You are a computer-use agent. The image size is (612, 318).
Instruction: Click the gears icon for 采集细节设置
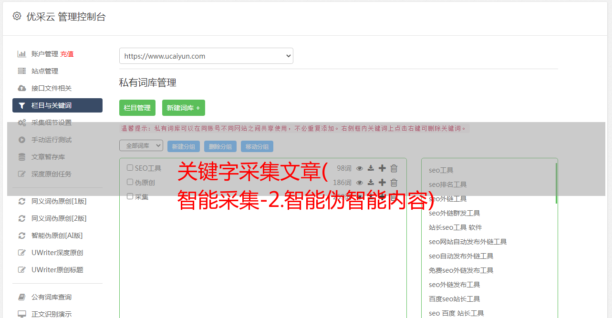22,123
